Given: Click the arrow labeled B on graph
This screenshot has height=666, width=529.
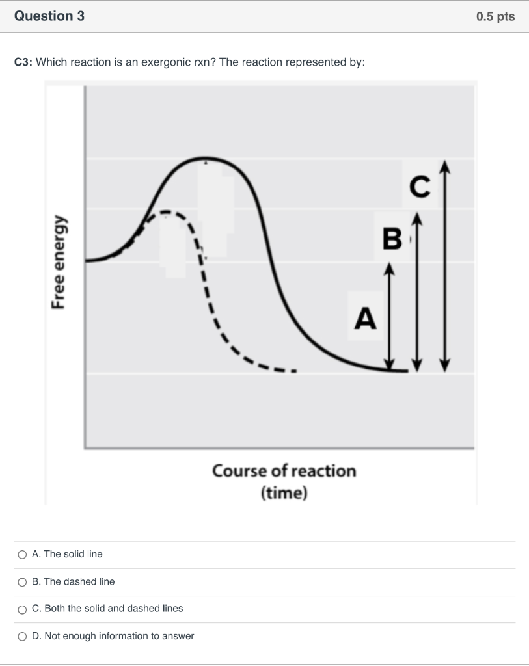Looking at the screenshot, I should point(416,289).
